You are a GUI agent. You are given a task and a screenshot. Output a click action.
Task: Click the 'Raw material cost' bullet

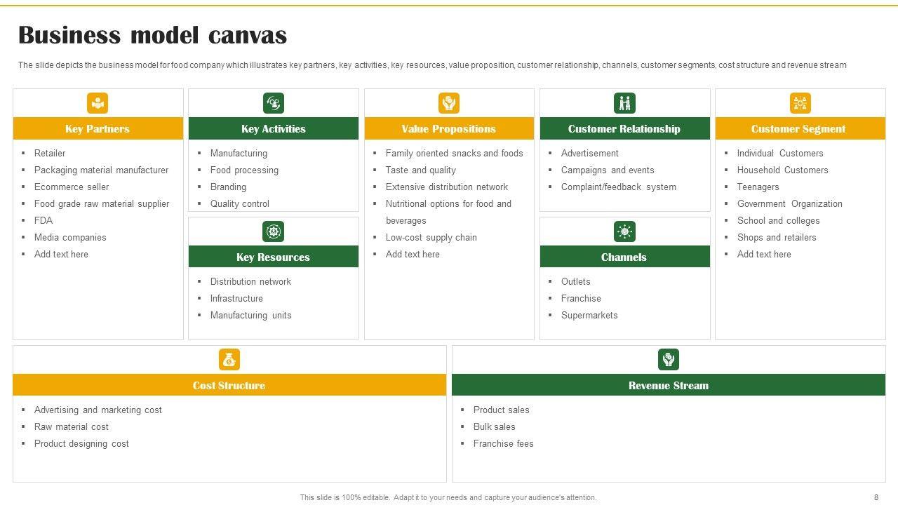click(72, 426)
